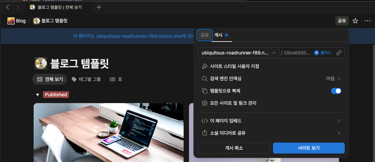Expand 검색 엔진 인덱싱 꺼짐 chevron

tap(339, 79)
